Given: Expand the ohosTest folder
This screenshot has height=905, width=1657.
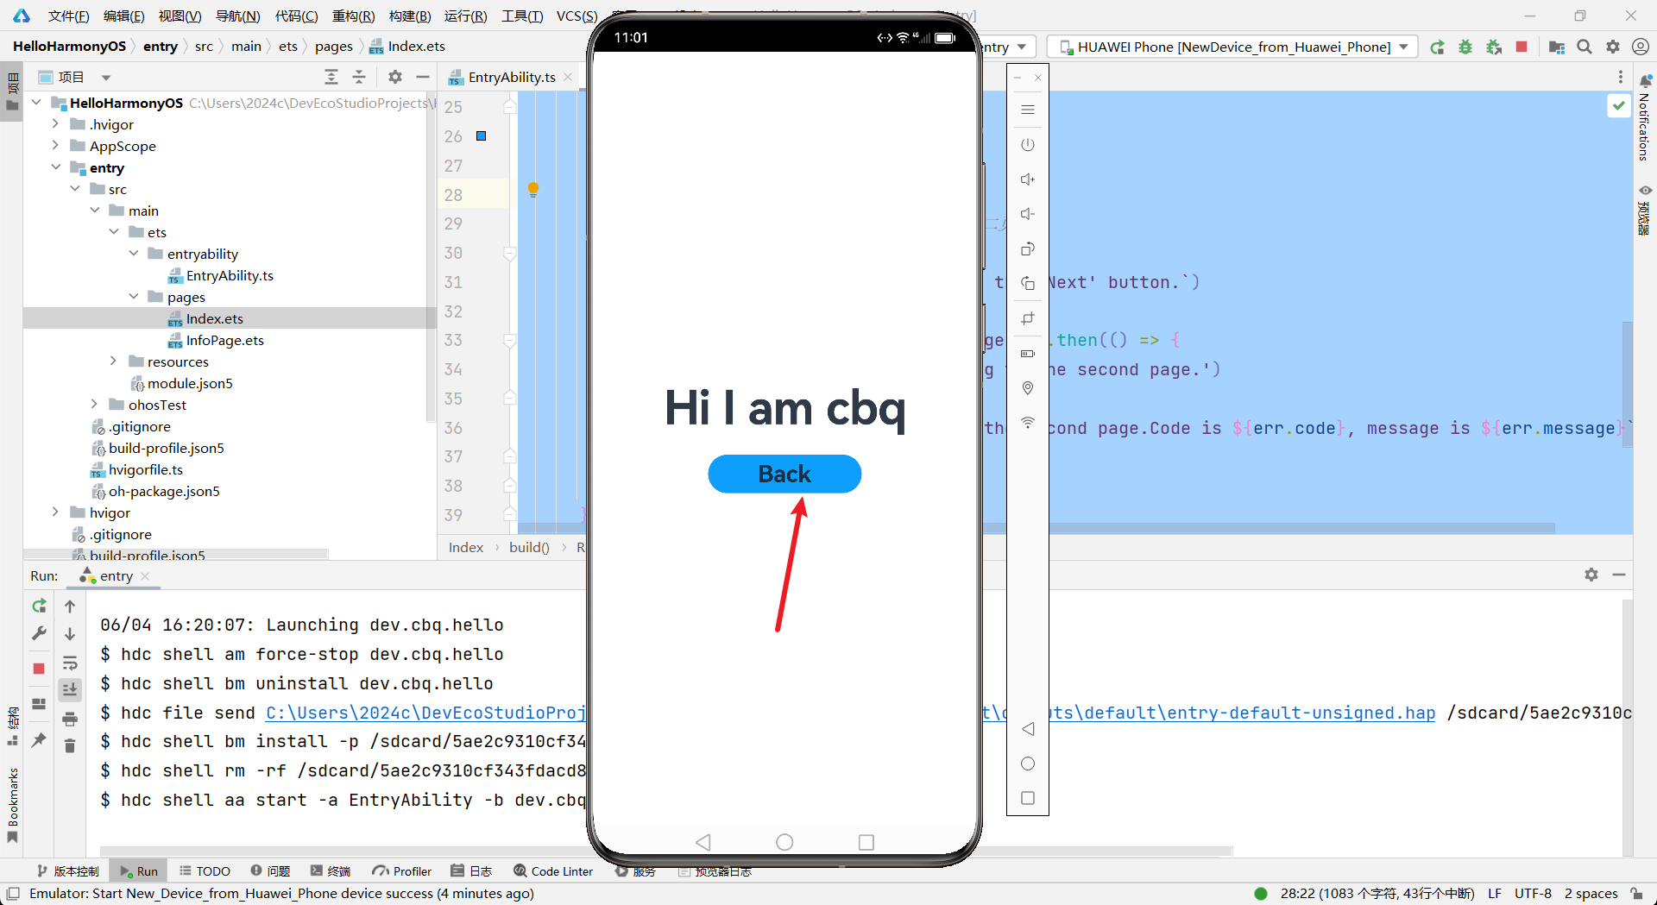Looking at the screenshot, I should pyautogui.click(x=94, y=405).
